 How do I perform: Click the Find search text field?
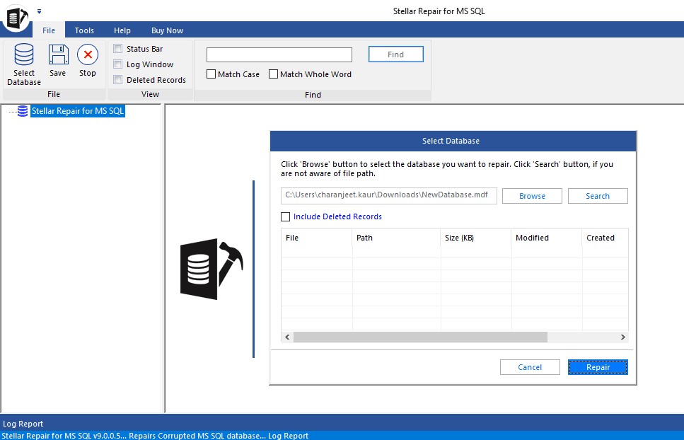tap(279, 55)
